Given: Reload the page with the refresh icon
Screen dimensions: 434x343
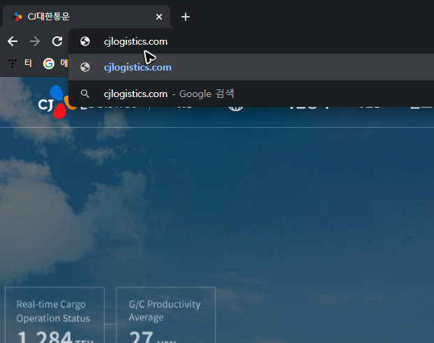Looking at the screenshot, I should tap(57, 41).
